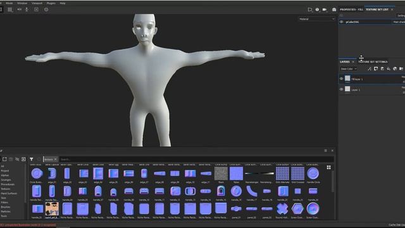Click the shelf vertical scrollbar

pos(333,181)
